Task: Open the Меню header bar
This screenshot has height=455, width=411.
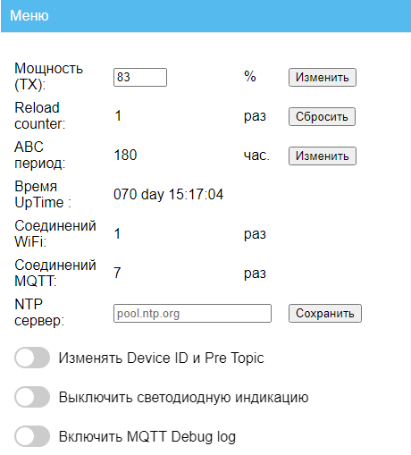Action: click(205, 16)
